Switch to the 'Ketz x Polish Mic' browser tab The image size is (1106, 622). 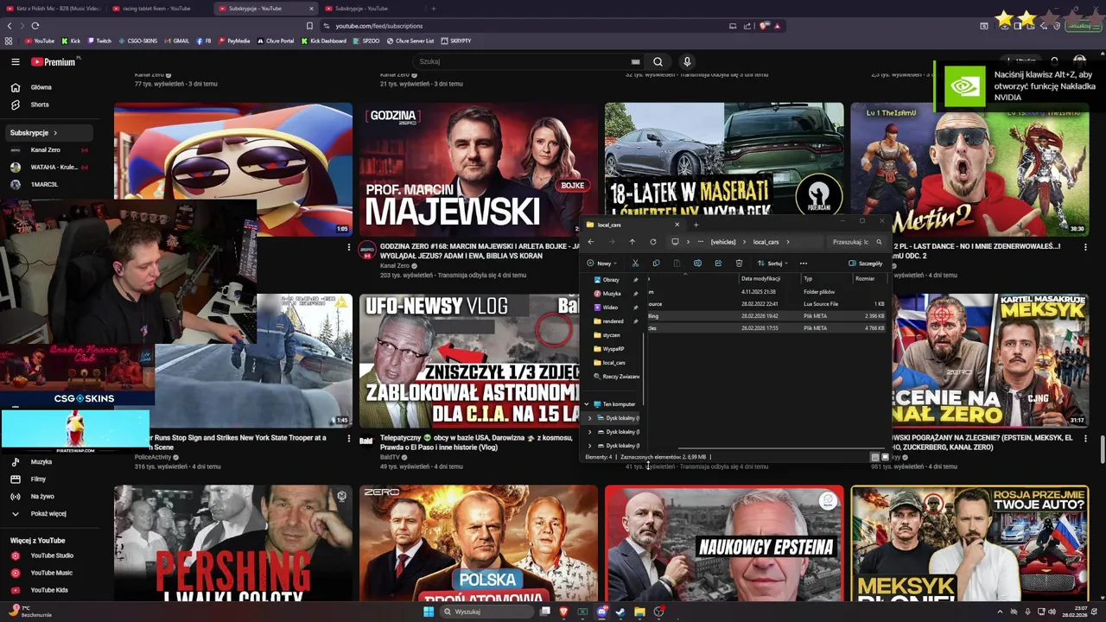pyautogui.click(x=52, y=9)
